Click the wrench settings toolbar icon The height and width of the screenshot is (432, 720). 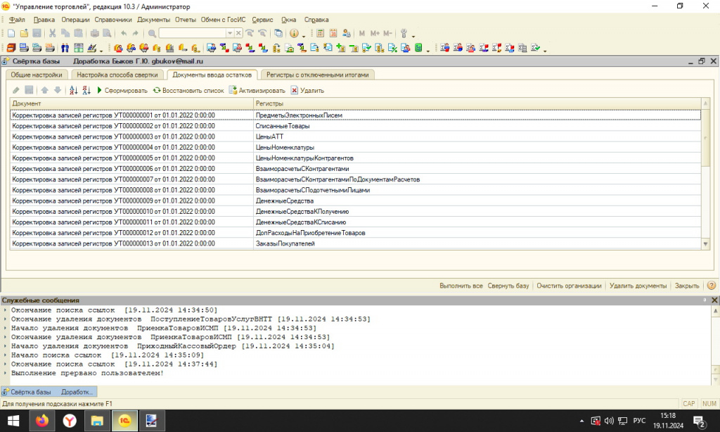click(404, 33)
